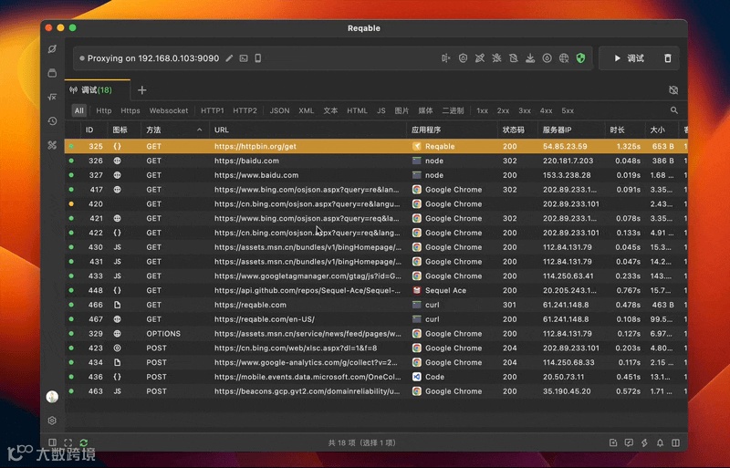
Task: Toggle the left panel icon in status bar
Action: [x=53, y=442]
